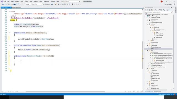Select launchSettings.json file
The width and height of the screenshot is (177, 99).
[157, 23]
